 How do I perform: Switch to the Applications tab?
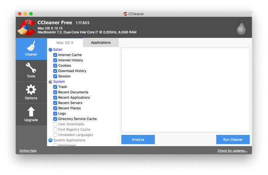tap(101, 42)
